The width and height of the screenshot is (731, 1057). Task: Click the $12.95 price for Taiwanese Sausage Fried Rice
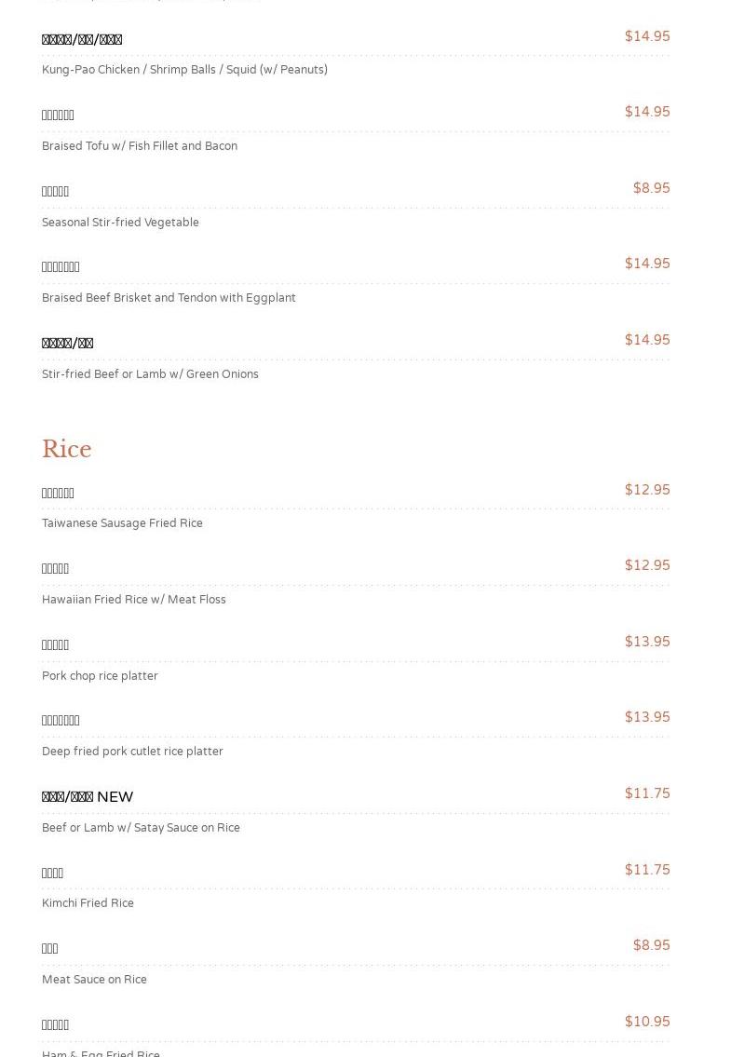(x=647, y=490)
